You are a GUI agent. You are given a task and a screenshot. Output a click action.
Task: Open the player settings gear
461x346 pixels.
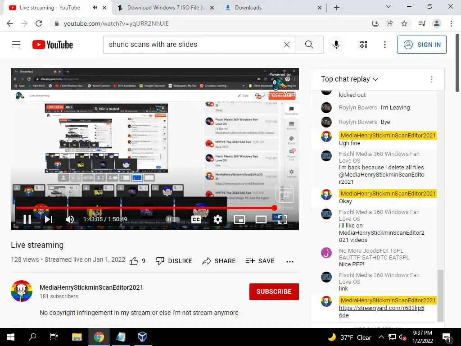click(217, 219)
